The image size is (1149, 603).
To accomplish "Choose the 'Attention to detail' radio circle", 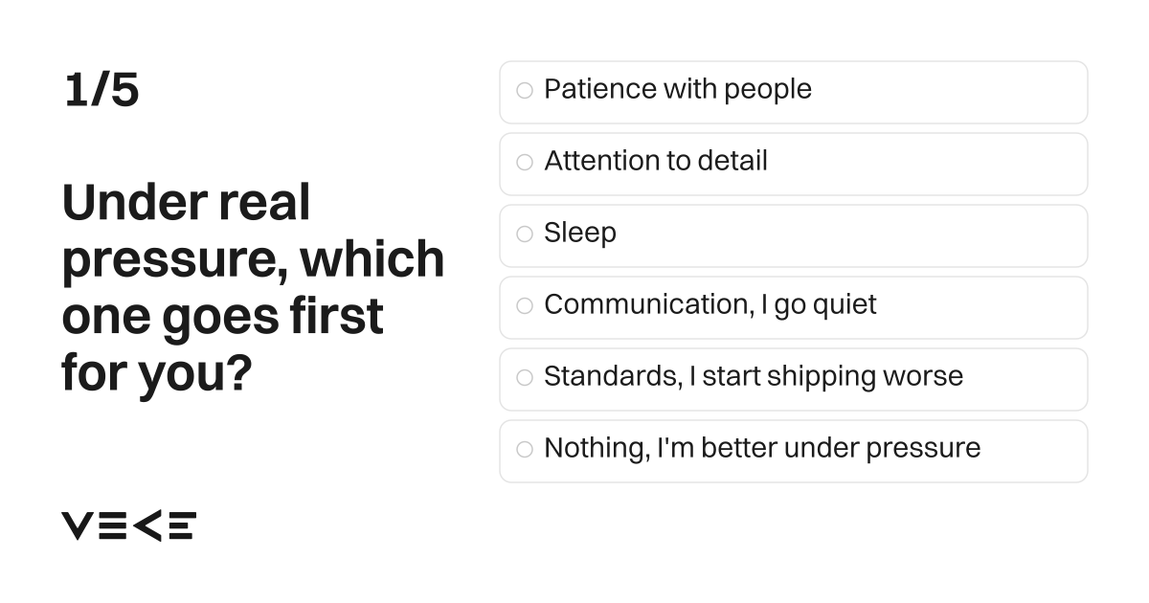I will click(525, 163).
